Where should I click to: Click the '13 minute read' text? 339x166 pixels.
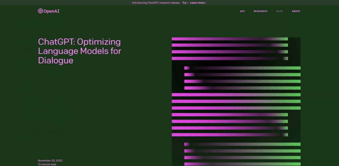point(47,164)
